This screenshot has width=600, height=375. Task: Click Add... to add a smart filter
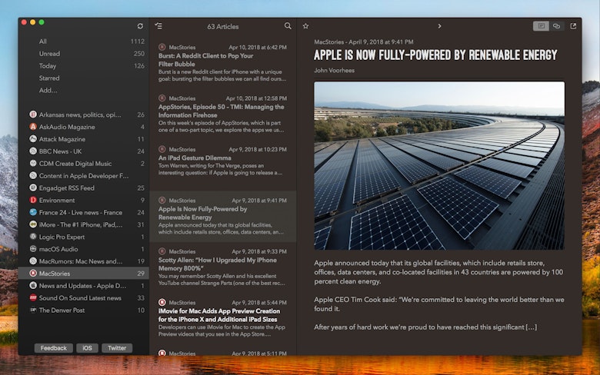(48, 90)
